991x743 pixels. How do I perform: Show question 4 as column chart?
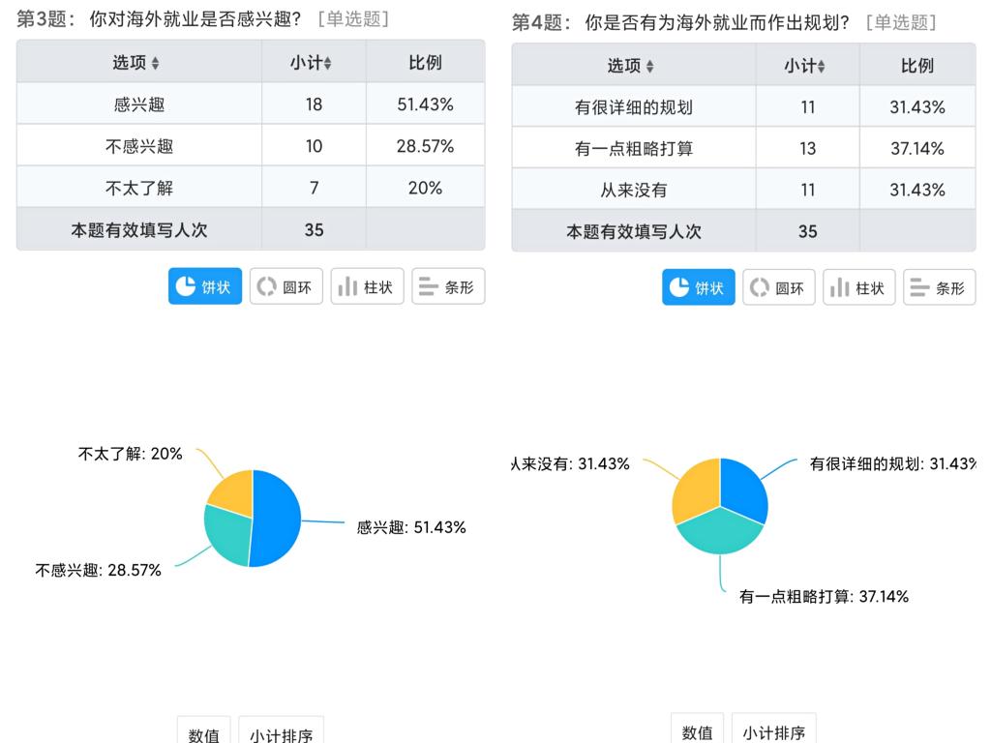click(859, 287)
